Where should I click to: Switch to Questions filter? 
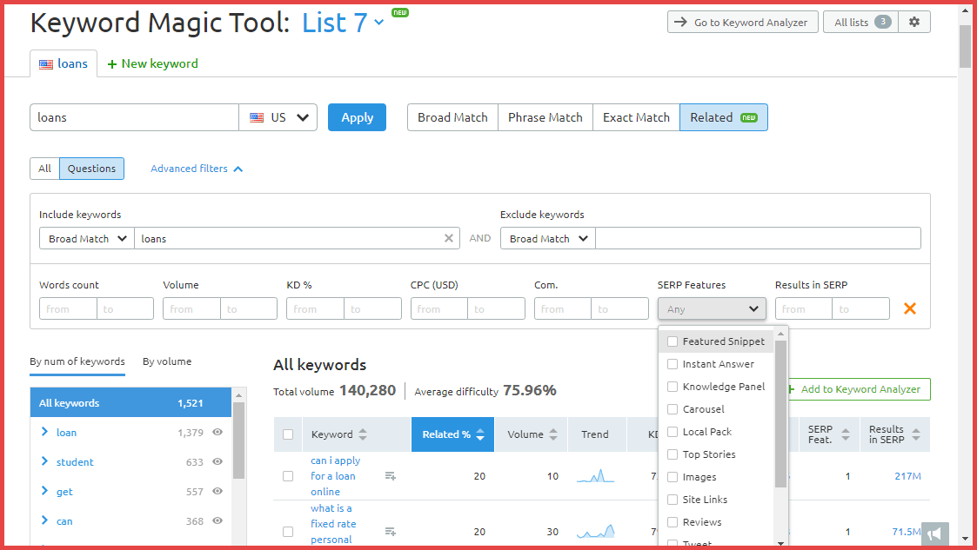(x=91, y=169)
